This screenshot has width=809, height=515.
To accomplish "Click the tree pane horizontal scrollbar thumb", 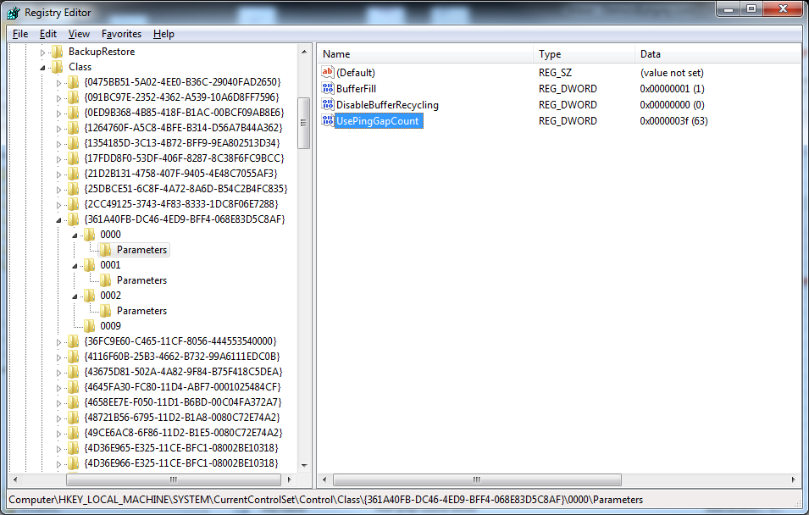I will (174, 479).
